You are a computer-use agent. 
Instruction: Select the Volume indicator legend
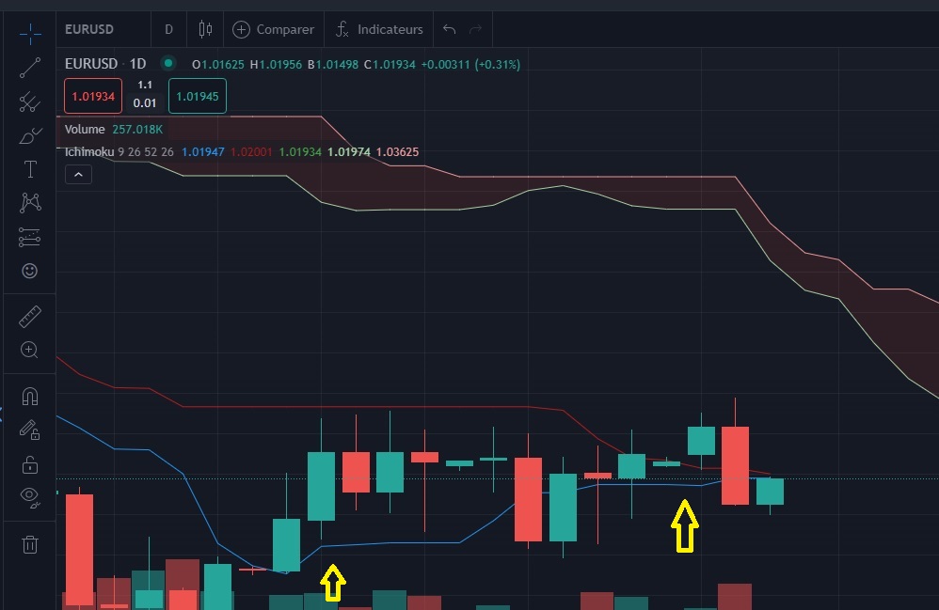(85, 129)
